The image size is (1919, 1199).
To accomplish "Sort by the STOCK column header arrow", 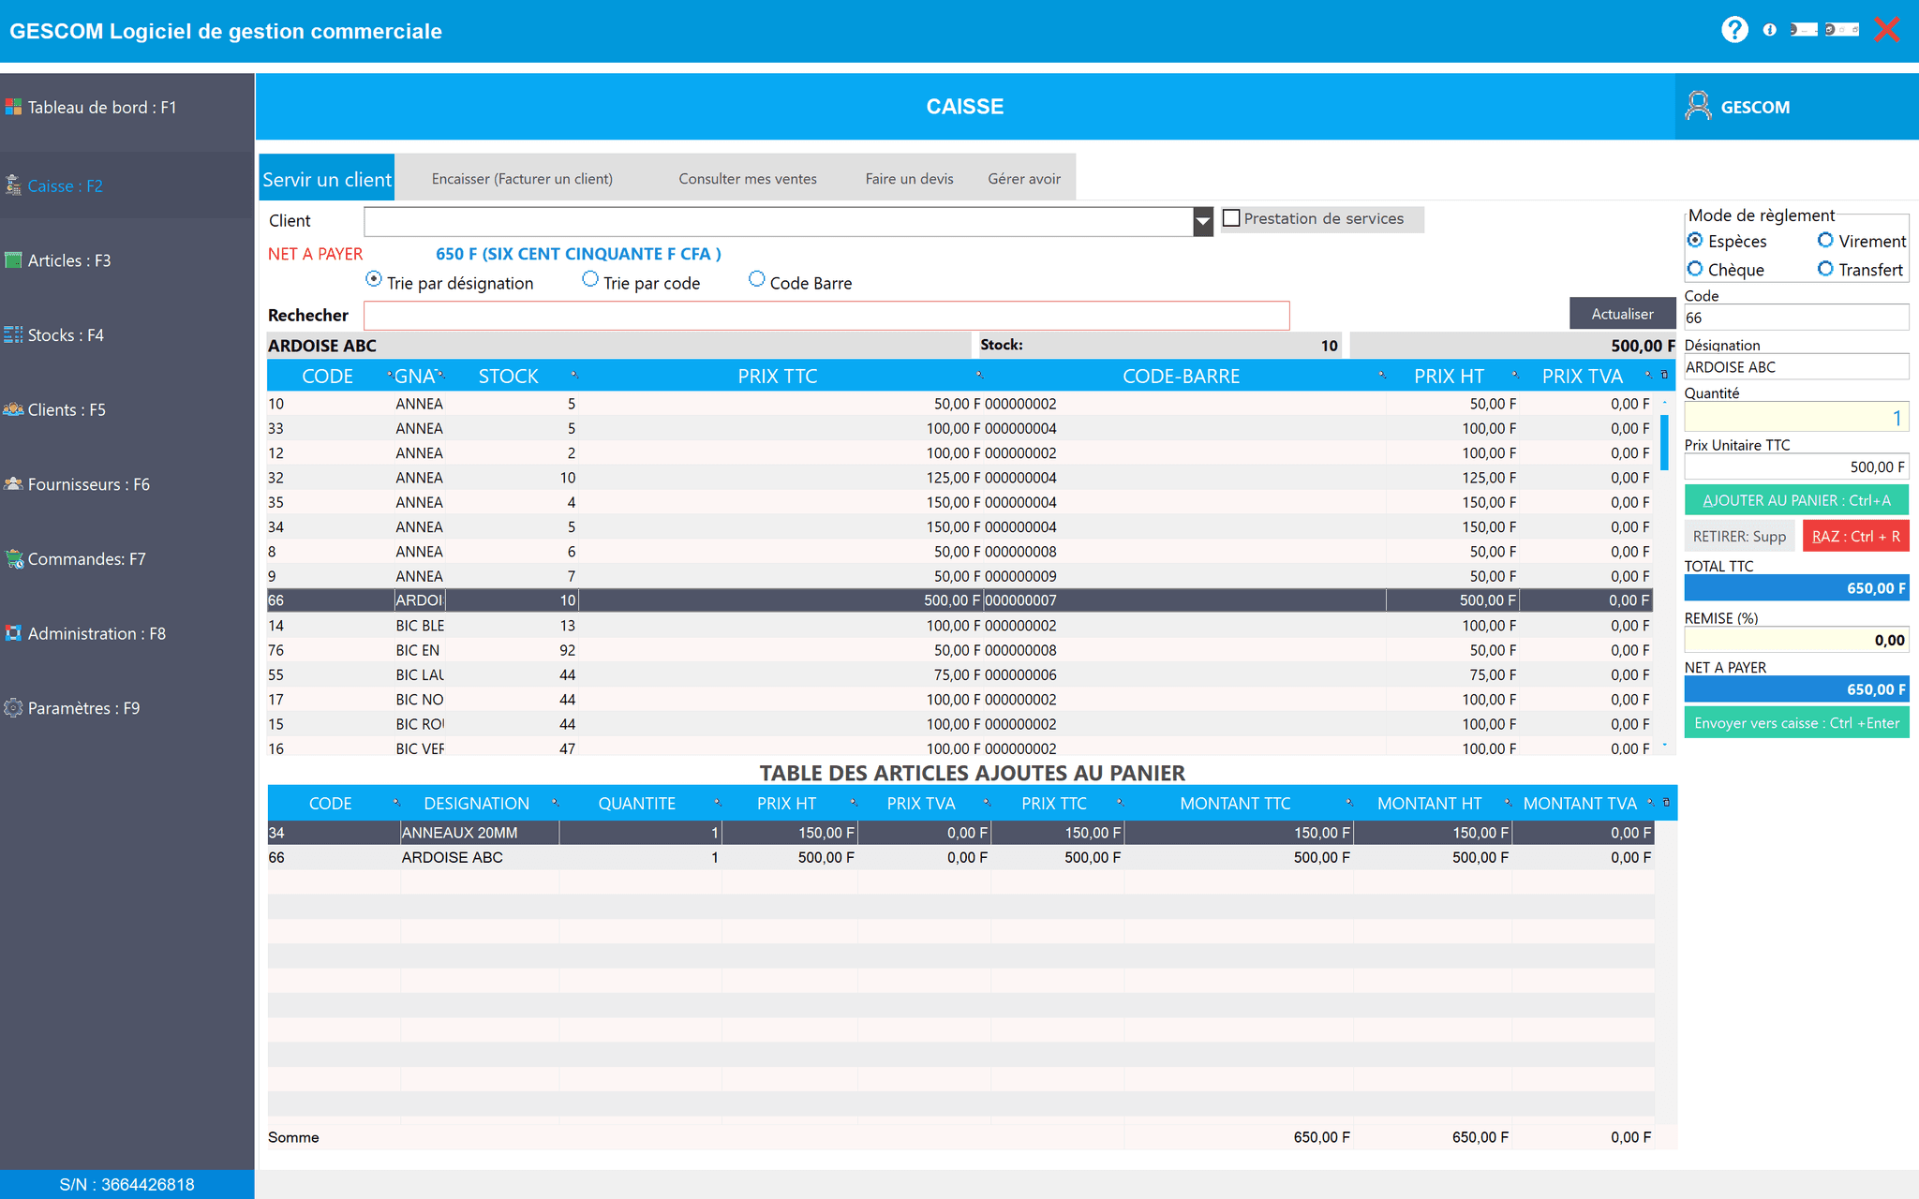I will coord(574,376).
